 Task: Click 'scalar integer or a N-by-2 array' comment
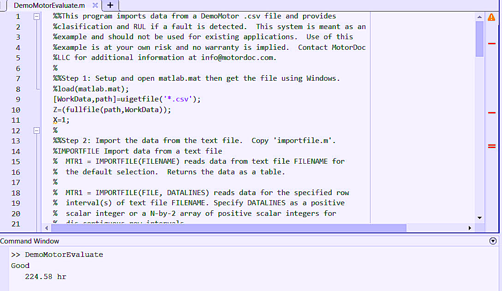pos(136,214)
